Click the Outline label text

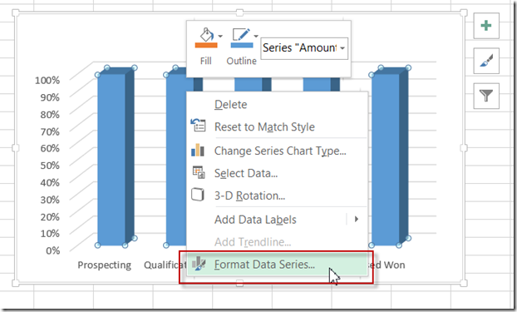point(241,61)
